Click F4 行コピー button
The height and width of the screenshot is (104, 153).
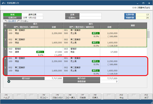44,96
